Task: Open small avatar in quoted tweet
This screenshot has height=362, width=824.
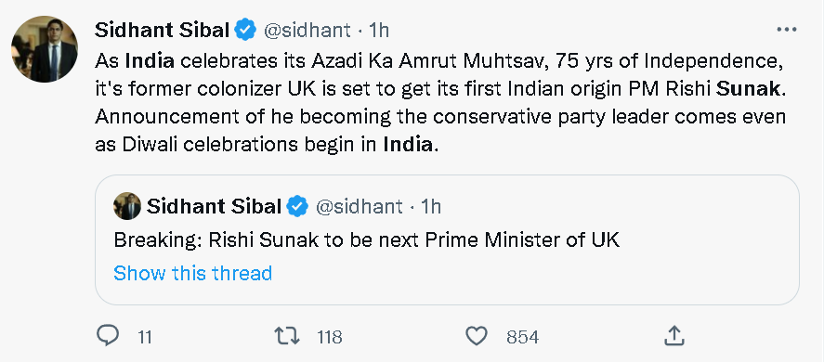Action: pos(127,206)
